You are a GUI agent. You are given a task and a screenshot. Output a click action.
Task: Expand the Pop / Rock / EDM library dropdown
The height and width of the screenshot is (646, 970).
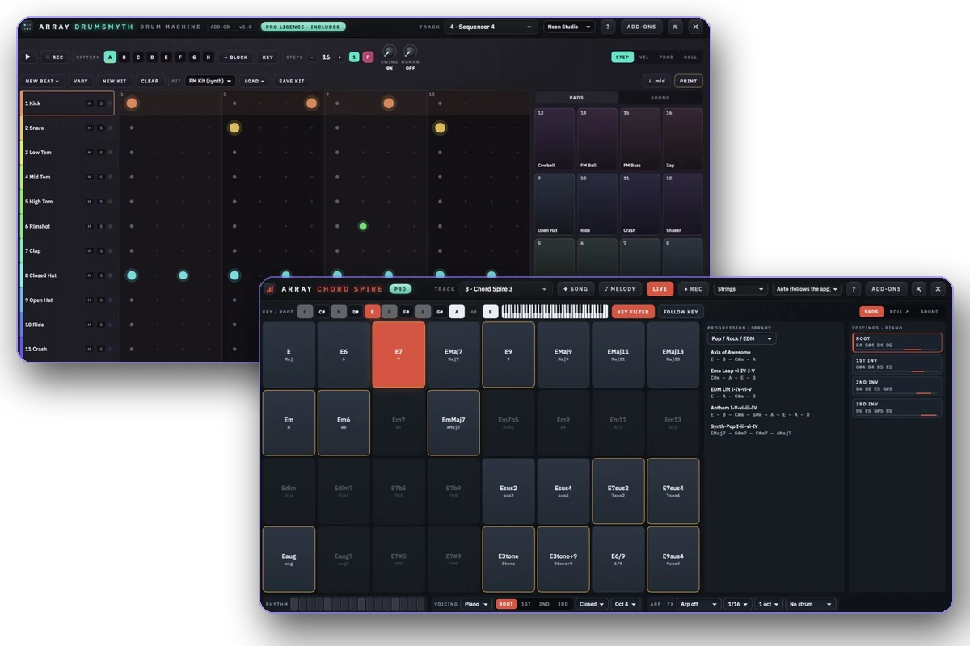[x=741, y=339]
